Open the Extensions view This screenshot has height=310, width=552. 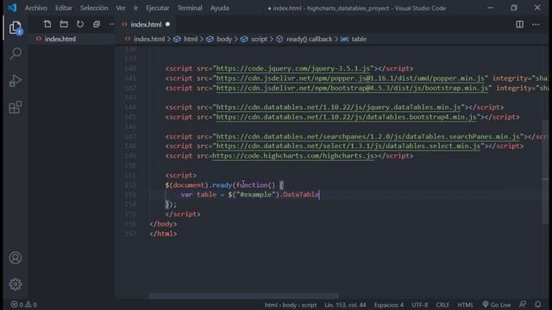[16, 107]
